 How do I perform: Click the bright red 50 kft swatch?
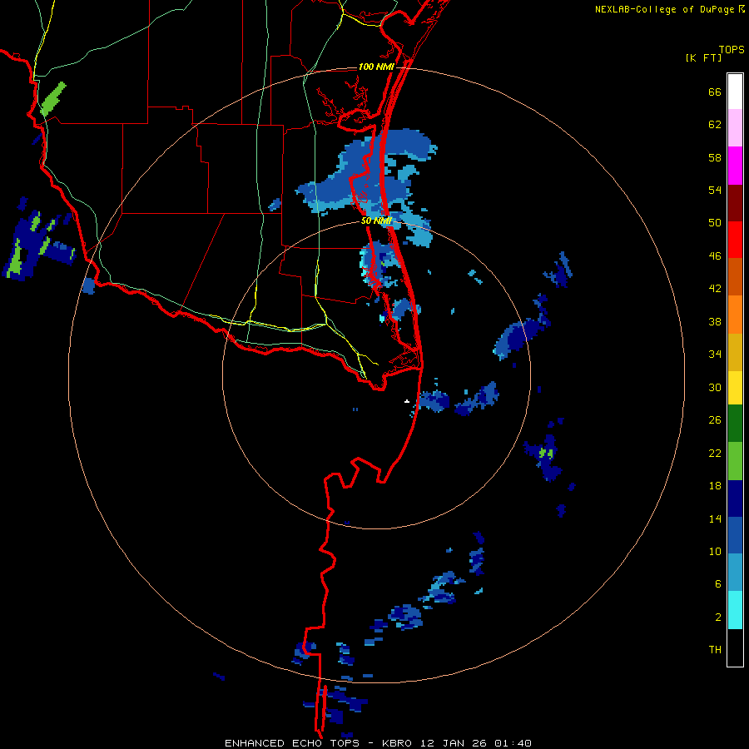tap(735, 240)
